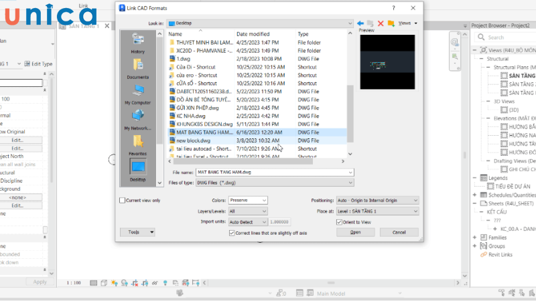This screenshot has height=301, width=536.
Task: Open the Tools dropdown button
Action: coord(137,232)
